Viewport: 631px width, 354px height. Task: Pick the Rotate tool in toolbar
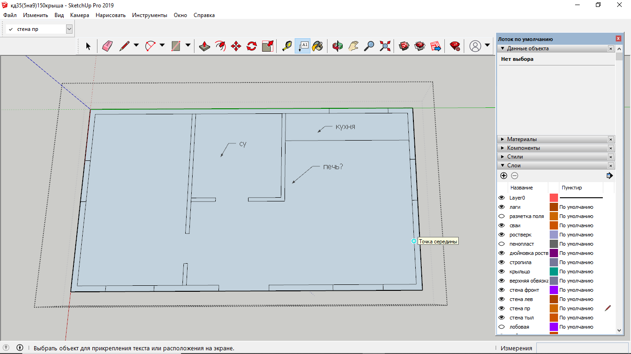click(252, 46)
